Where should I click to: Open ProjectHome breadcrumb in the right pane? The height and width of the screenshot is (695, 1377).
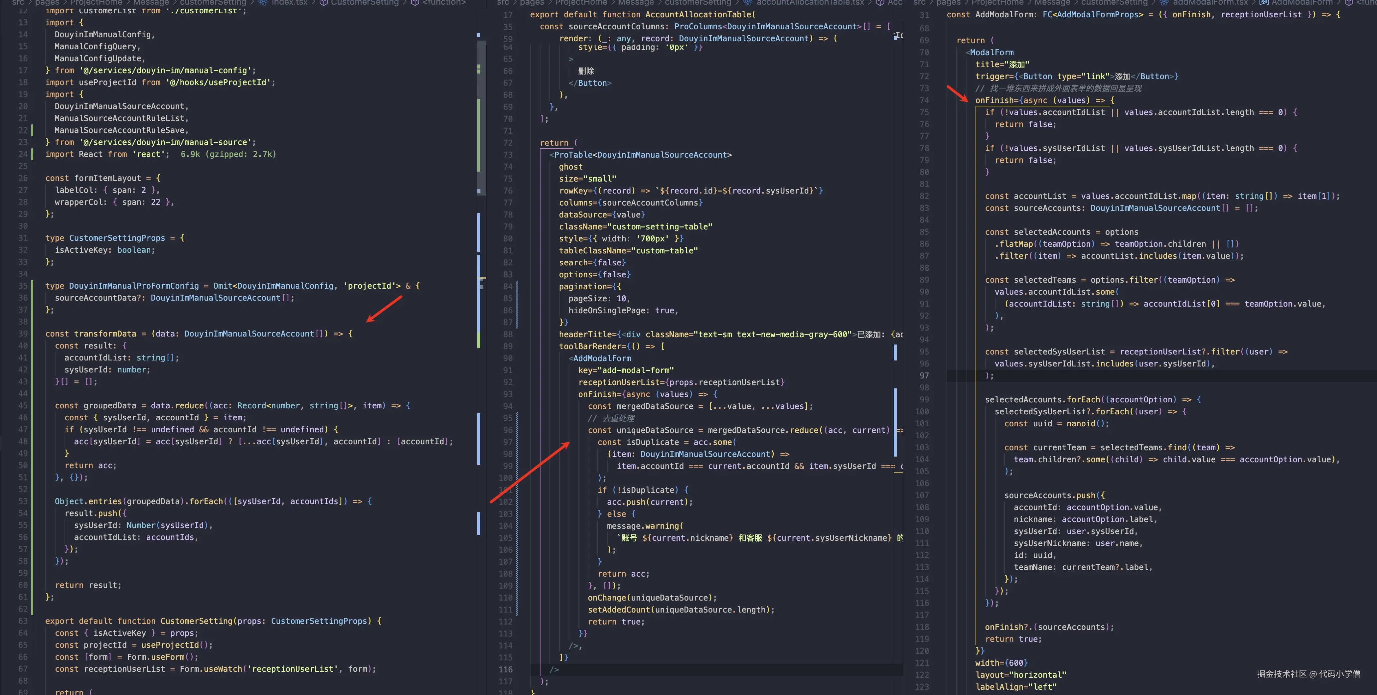point(997,3)
